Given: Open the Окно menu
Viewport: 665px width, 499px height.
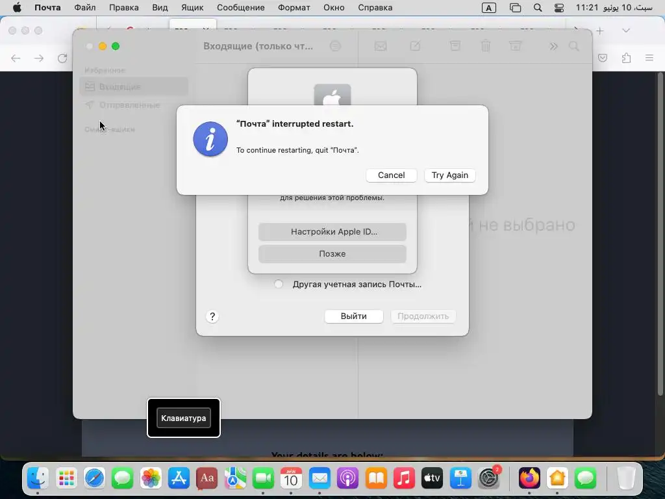Looking at the screenshot, I should point(334,8).
